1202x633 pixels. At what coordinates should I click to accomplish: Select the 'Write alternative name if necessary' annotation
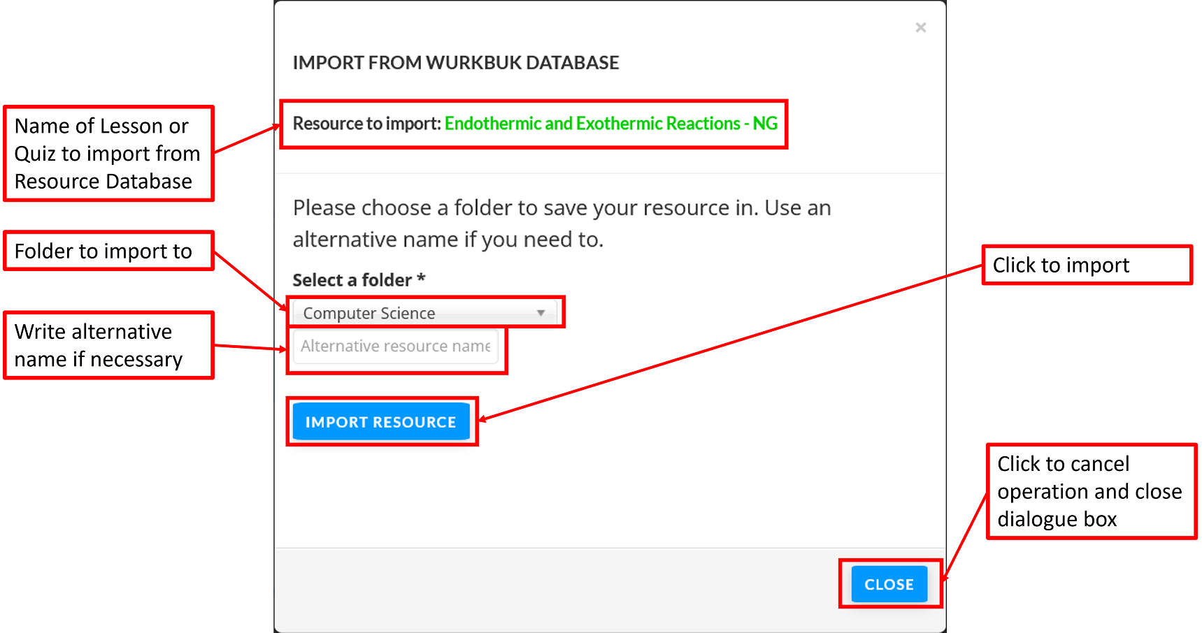coord(108,345)
